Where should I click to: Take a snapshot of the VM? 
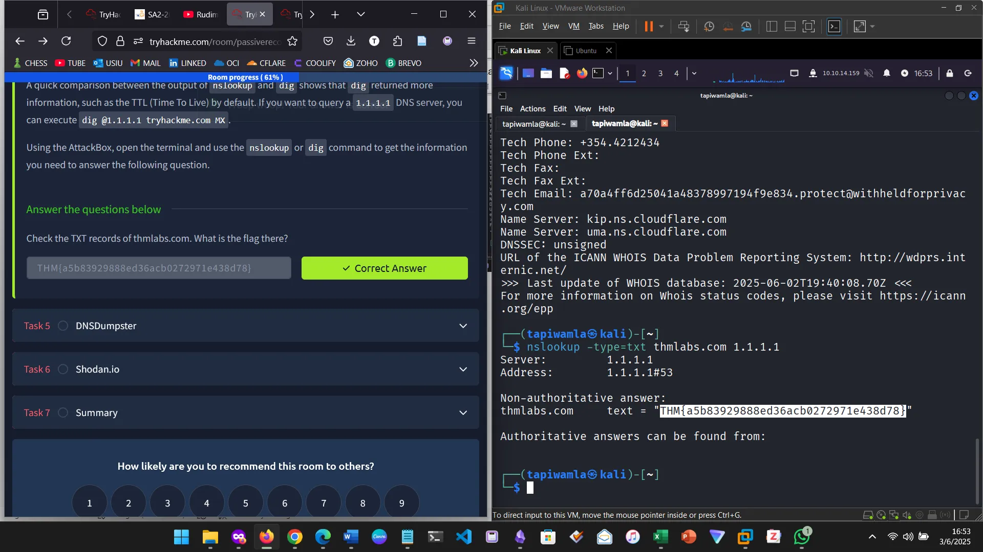pos(710,26)
